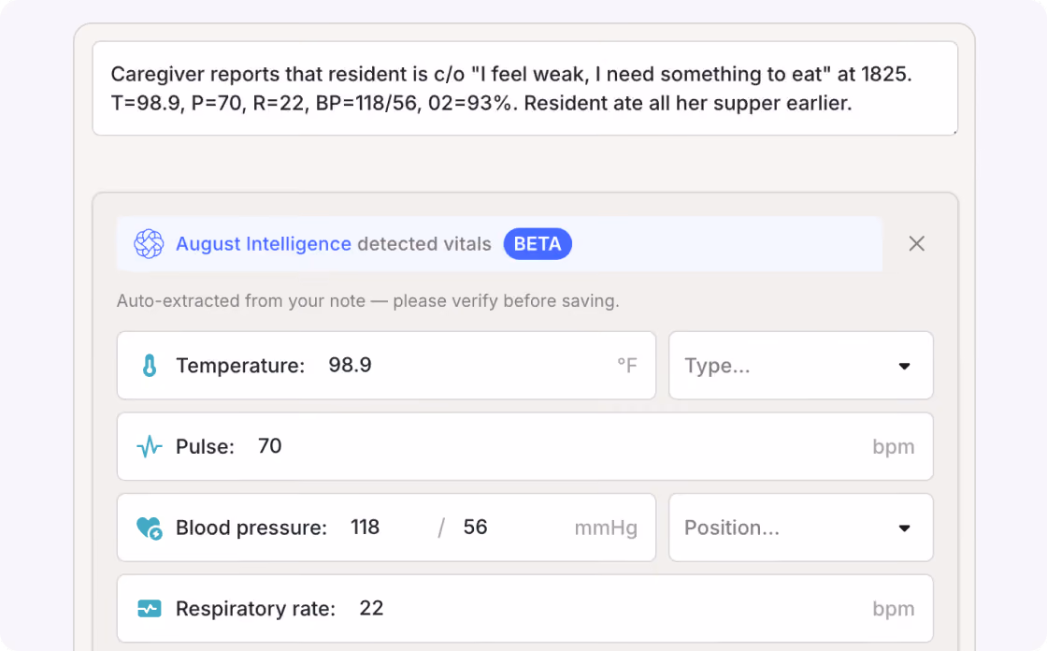Click the August Intelligence link text

coord(263,244)
